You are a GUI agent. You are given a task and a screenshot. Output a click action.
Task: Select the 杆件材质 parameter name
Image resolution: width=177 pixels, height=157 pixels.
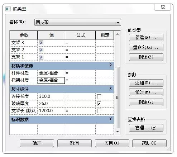click(20, 73)
